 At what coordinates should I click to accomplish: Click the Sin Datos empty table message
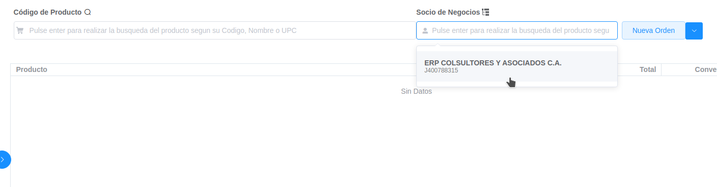click(416, 91)
